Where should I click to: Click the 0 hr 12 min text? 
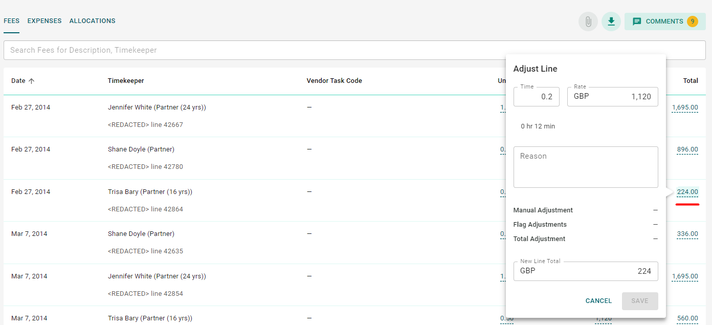tap(538, 126)
